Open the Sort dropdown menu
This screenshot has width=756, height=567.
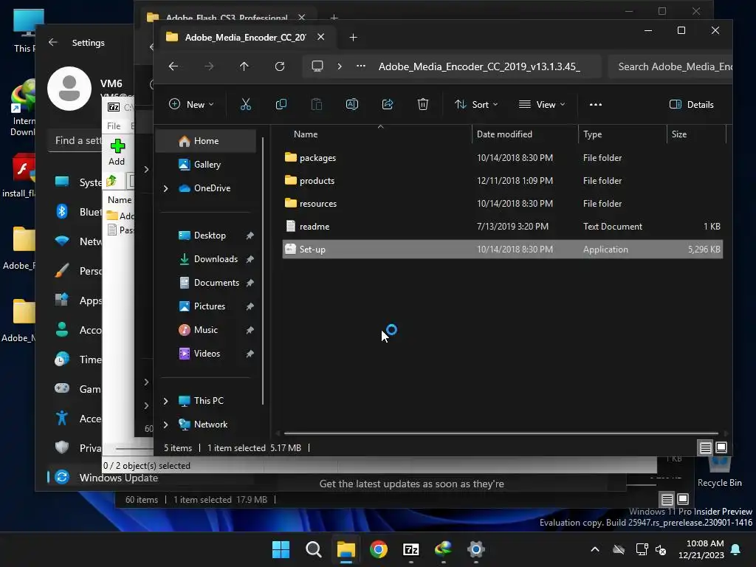tap(476, 104)
